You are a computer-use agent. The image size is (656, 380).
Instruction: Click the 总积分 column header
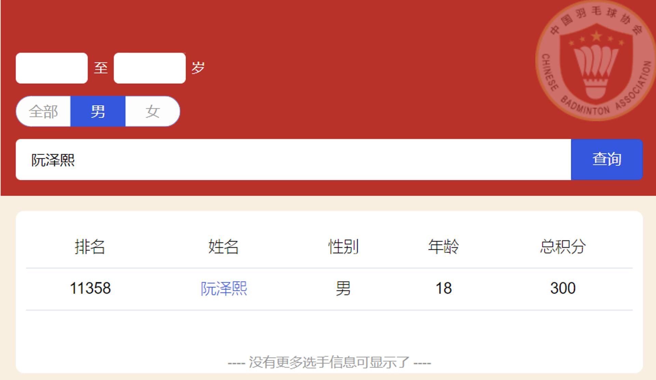[x=563, y=247]
